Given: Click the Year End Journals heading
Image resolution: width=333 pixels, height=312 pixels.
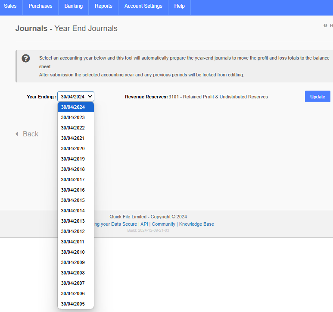Looking at the screenshot, I should click(86, 28).
